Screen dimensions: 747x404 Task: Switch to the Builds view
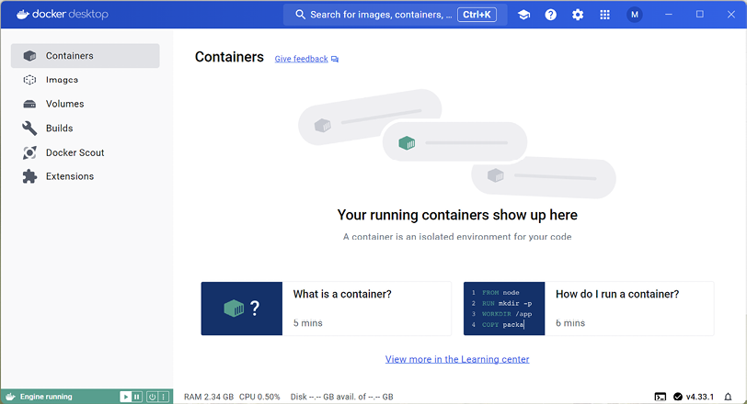pyautogui.click(x=85, y=128)
